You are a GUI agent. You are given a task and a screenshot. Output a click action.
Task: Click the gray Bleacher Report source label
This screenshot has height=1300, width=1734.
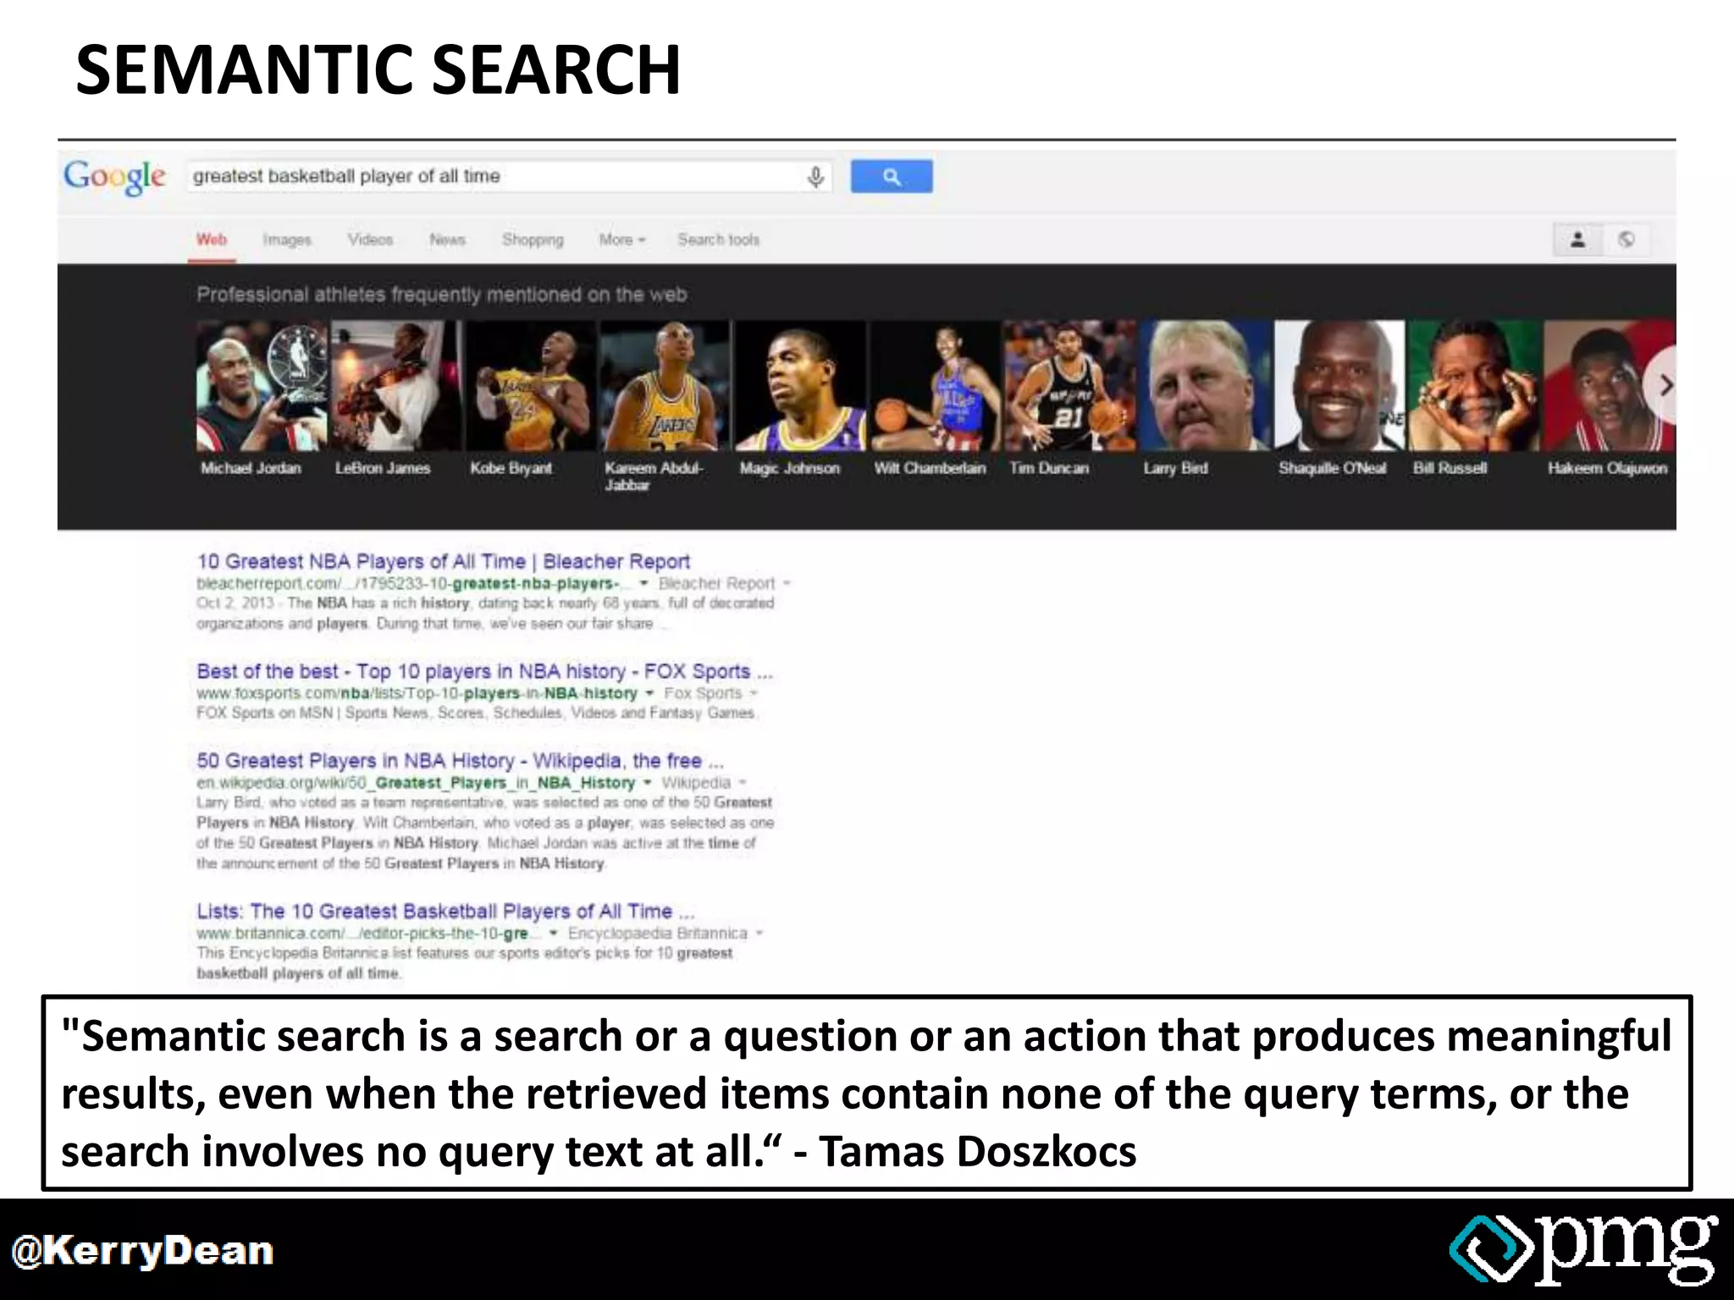click(x=716, y=583)
